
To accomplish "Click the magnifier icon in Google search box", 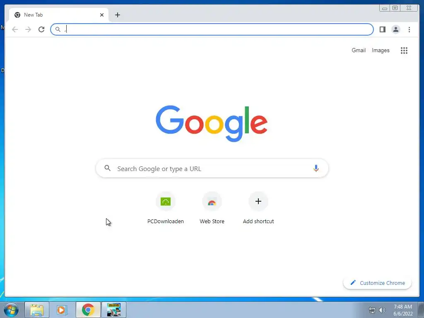I will coord(107,168).
